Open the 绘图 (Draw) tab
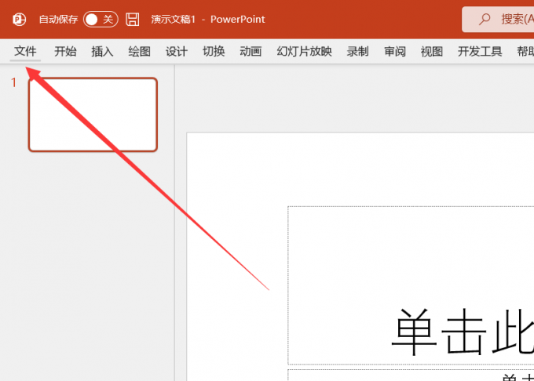The height and width of the screenshot is (381, 534). 139,52
